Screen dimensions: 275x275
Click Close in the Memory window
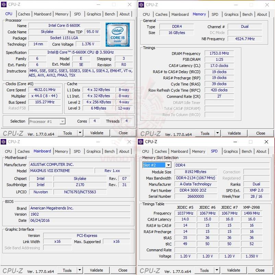tap(261, 133)
